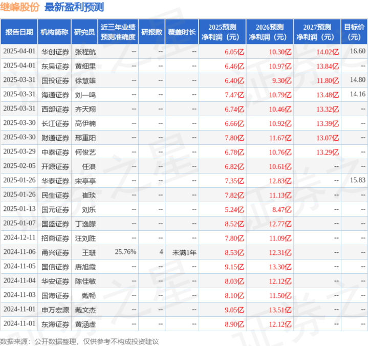Click analyst name 宋亭亭

coord(85,181)
